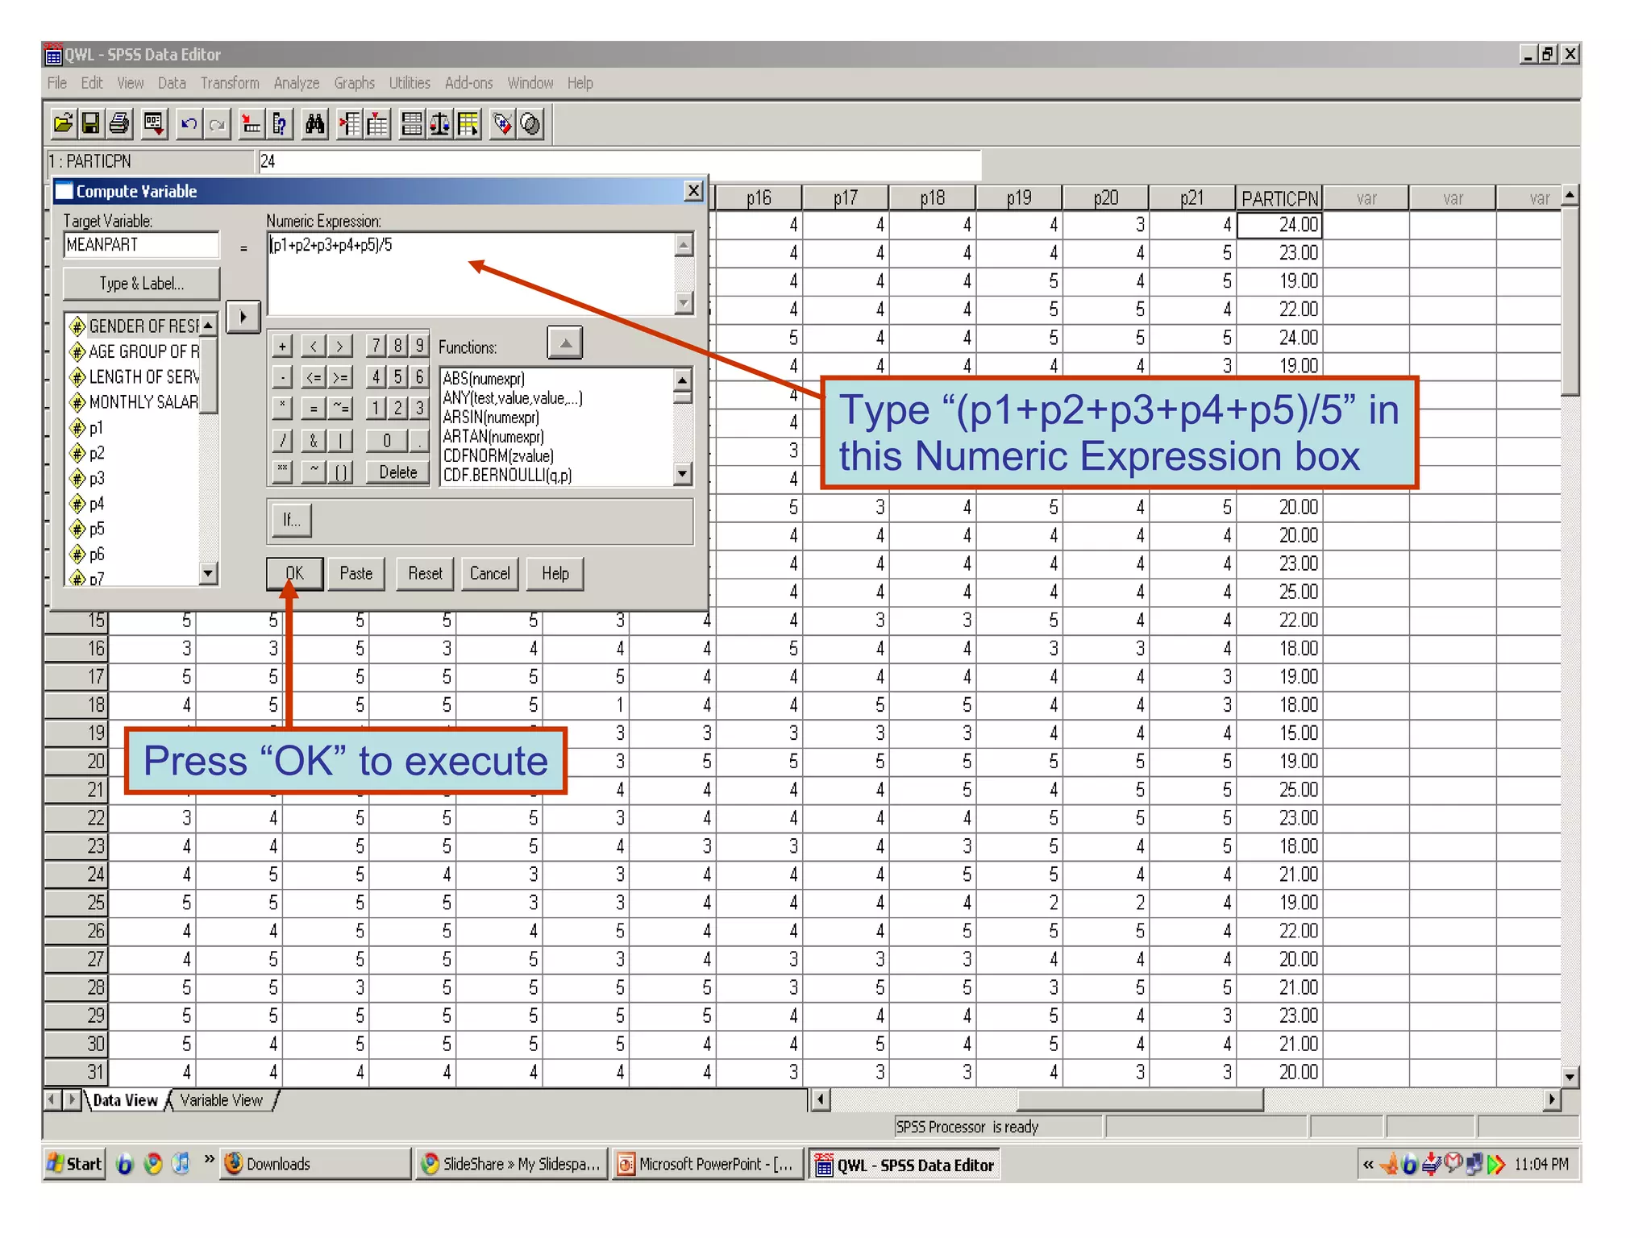Open the File menu
Viewport: 1651px width, 1238px height.
[x=57, y=83]
